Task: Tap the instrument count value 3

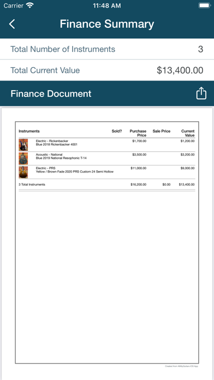Action: tap(200, 49)
